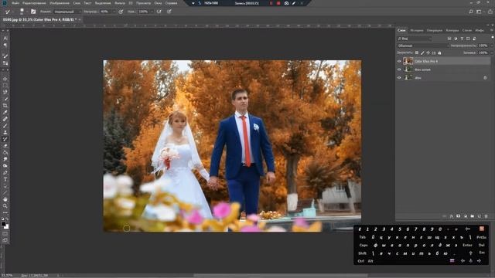Viewport: 495px width, 278px height.
Task: Open layer filter type dropdown Вид
Action: point(415,39)
